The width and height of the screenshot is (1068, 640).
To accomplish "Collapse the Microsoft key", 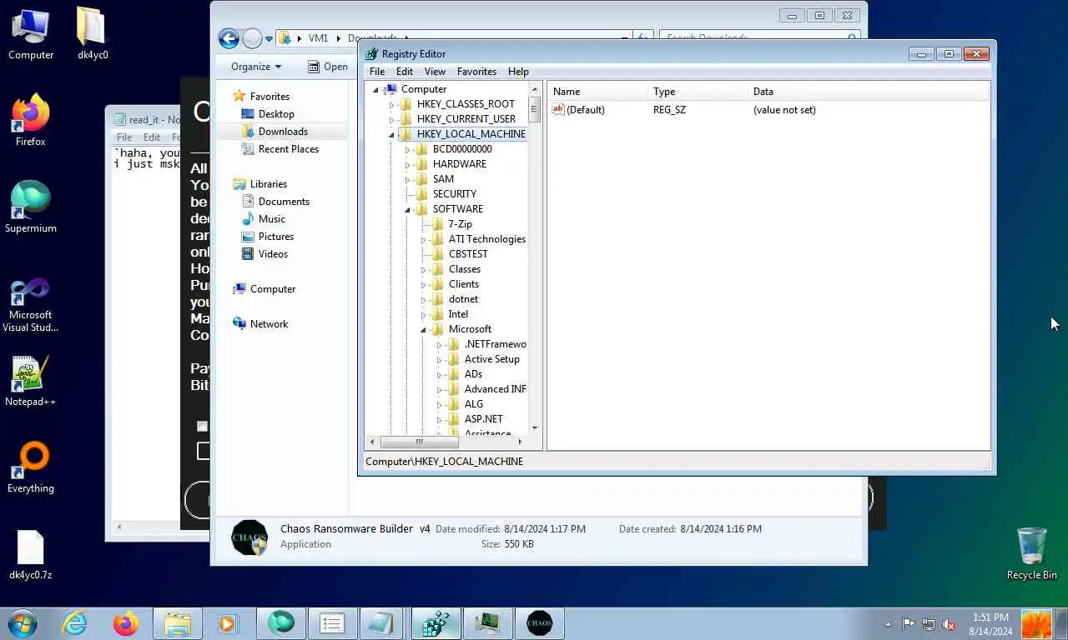I will point(423,329).
